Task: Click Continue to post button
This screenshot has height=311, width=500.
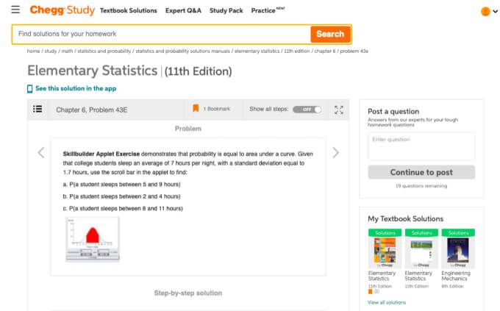Action: (x=421, y=172)
